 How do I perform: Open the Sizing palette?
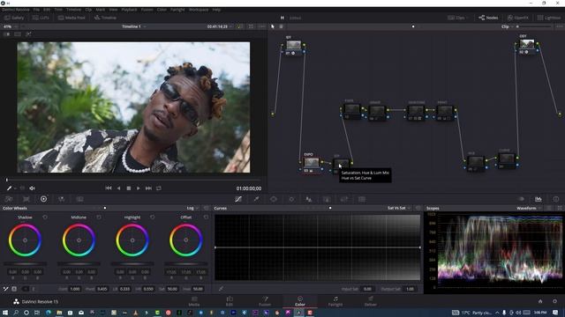click(x=344, y=199)
